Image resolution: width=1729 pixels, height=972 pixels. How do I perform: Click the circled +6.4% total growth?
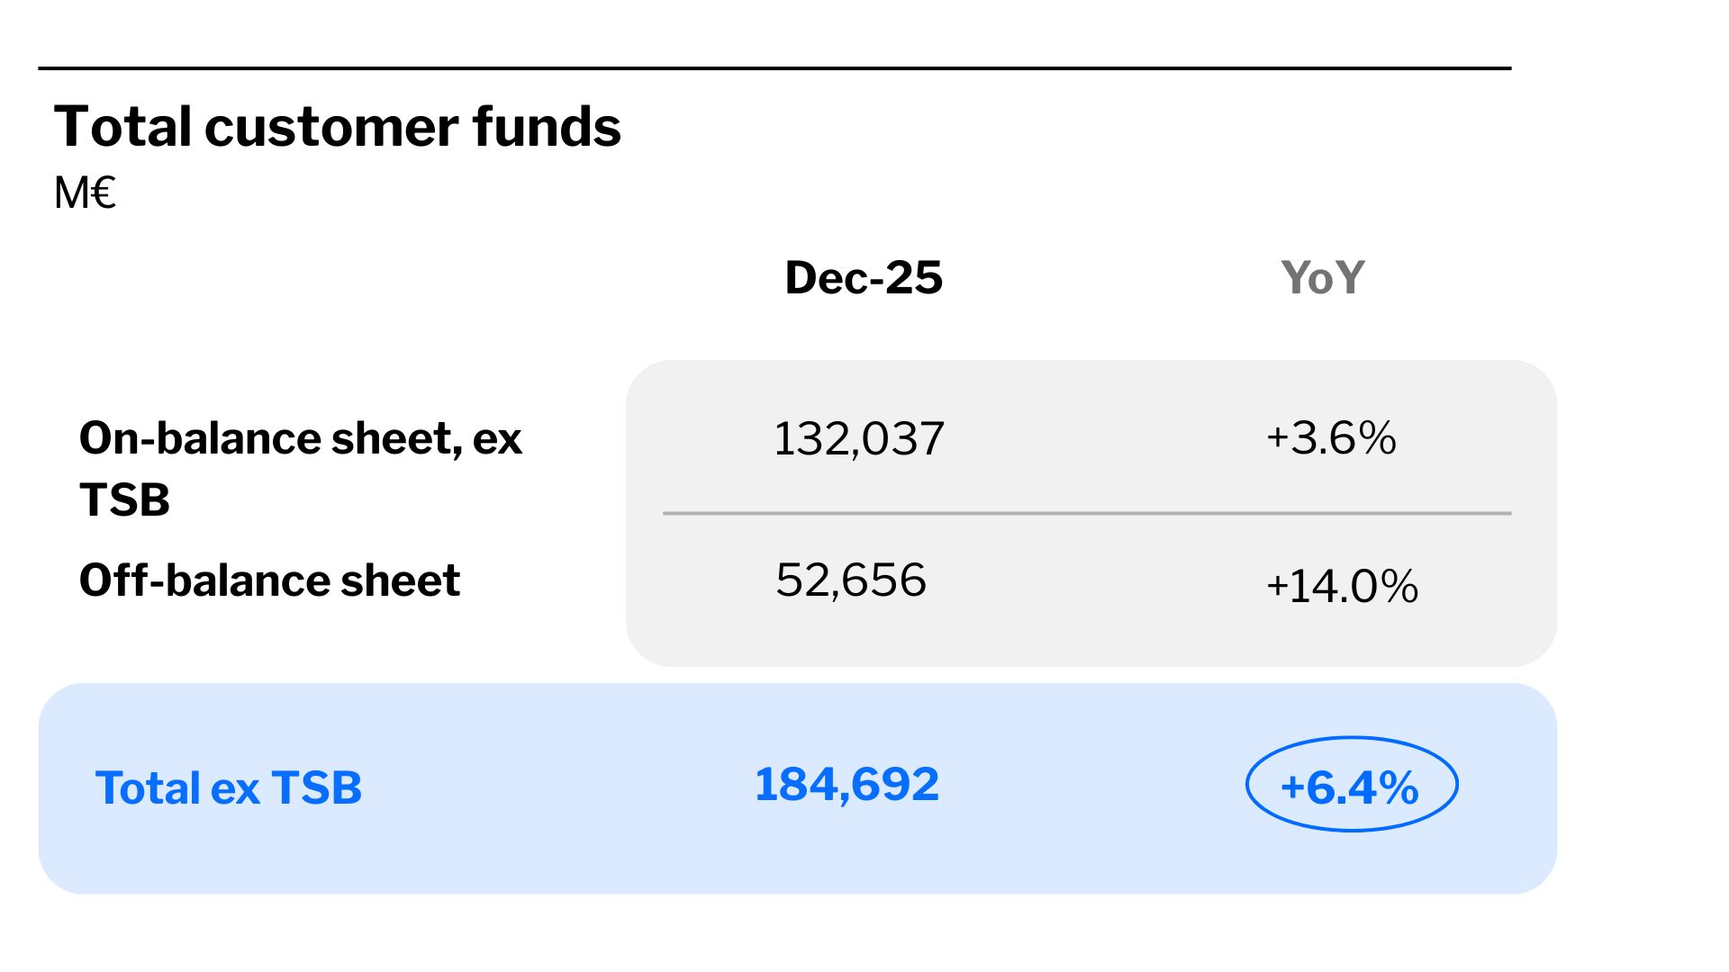point(1349,787)
